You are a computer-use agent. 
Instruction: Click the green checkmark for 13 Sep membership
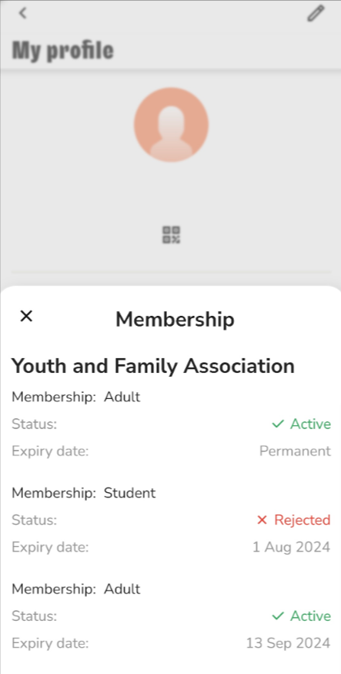click(x=278, y=616)
